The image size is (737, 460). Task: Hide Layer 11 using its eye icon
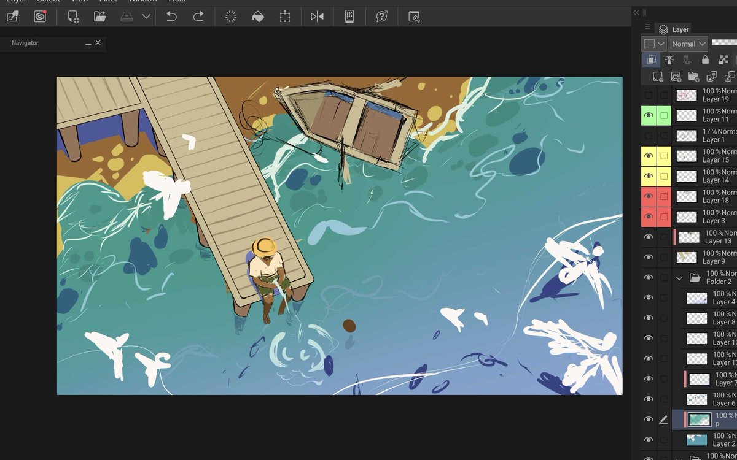(x=649, y=115)
